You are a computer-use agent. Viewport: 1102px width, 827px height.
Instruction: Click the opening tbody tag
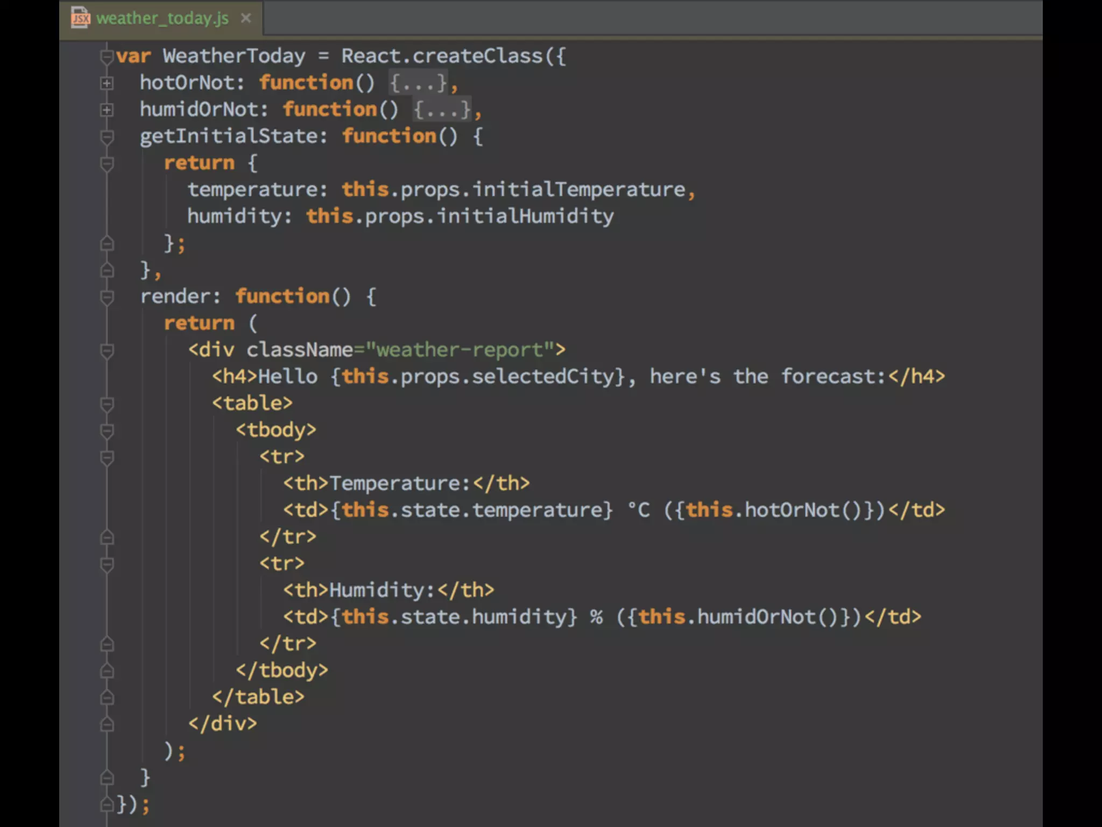click(276, 430)
